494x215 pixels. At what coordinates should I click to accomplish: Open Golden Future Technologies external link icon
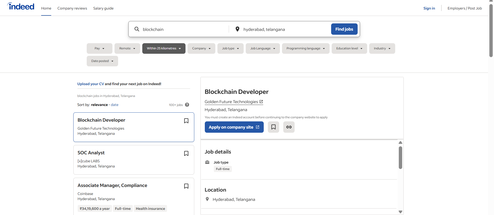point(261,102)
